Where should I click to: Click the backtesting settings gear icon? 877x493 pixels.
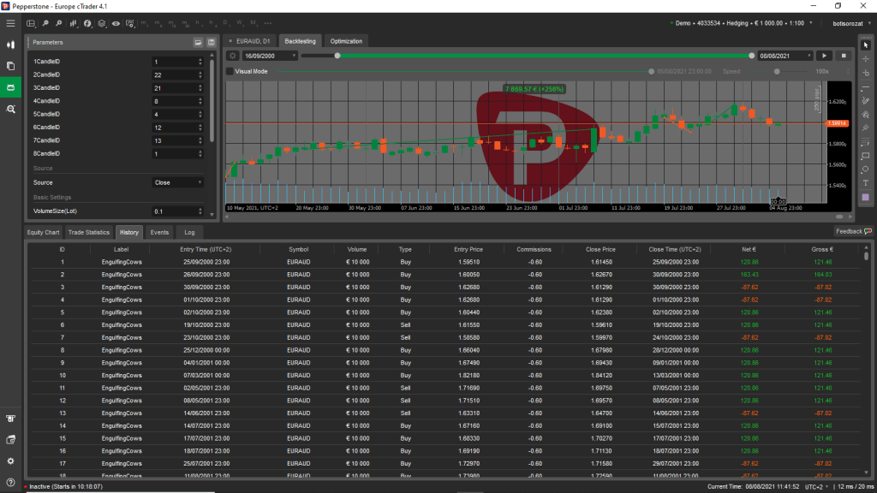tap(232, 56)
